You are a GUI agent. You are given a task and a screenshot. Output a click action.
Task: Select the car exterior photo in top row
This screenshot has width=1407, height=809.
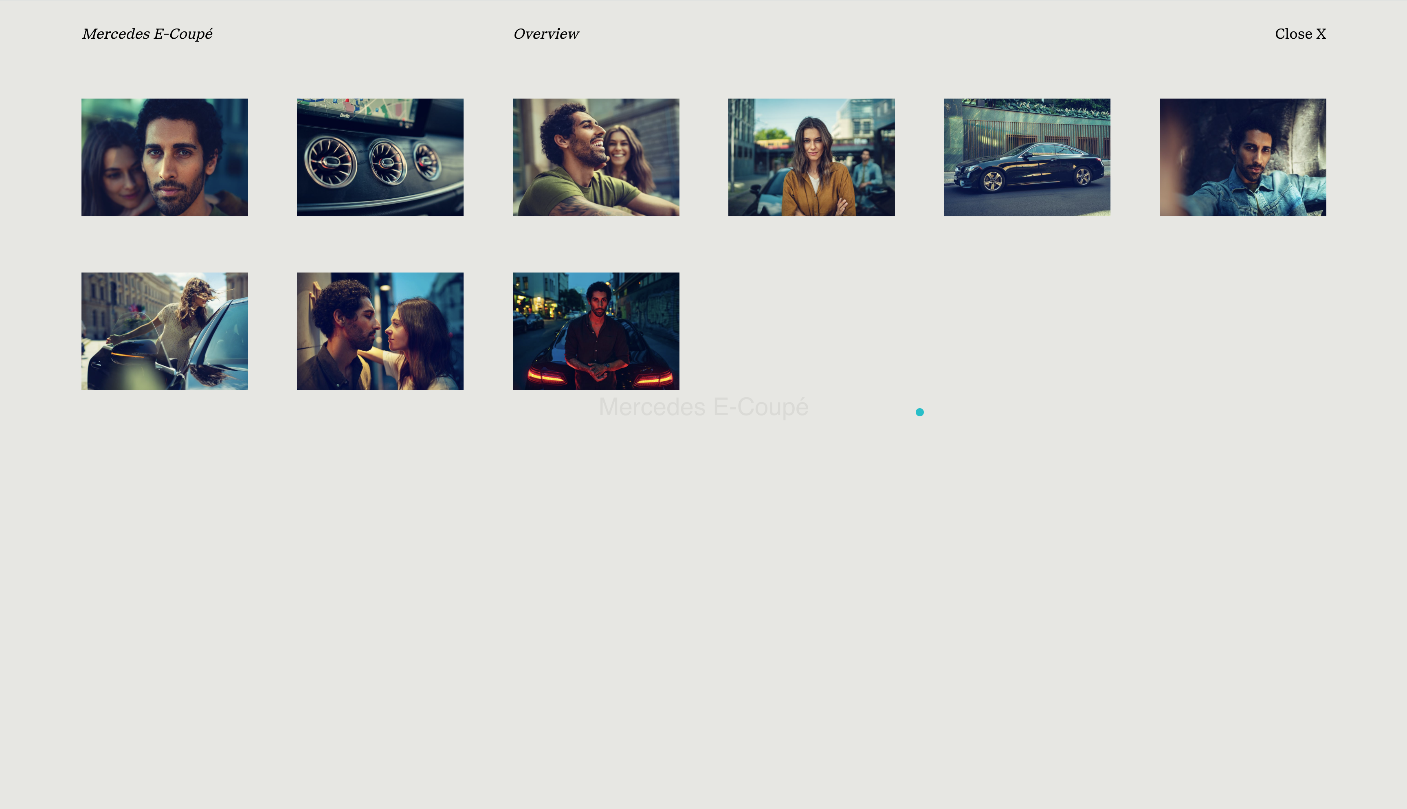point(1027,157)
